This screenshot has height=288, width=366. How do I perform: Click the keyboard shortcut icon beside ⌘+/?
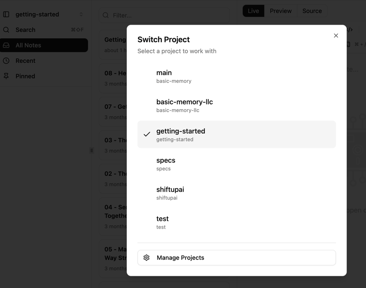(x=348, y=44)
